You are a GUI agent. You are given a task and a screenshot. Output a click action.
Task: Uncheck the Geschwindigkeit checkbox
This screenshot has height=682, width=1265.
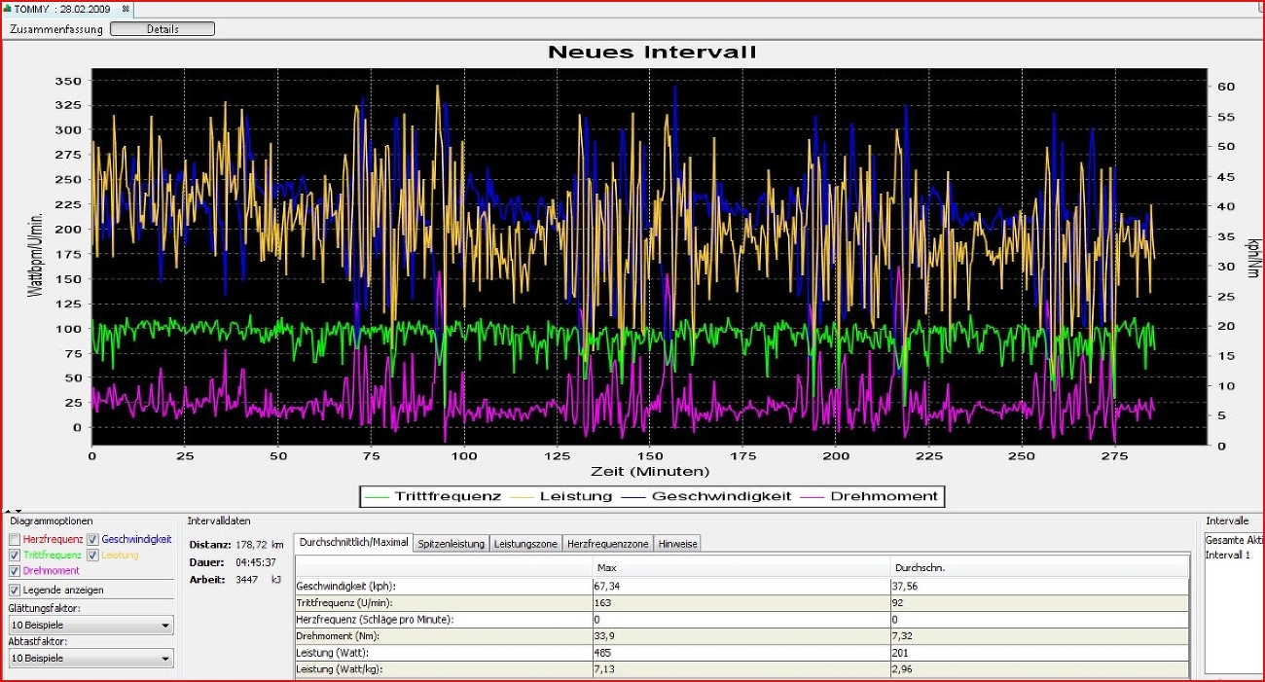pos(92,539)
